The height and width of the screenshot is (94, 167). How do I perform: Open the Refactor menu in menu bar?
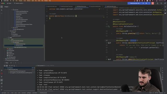(x=29, y=1)
